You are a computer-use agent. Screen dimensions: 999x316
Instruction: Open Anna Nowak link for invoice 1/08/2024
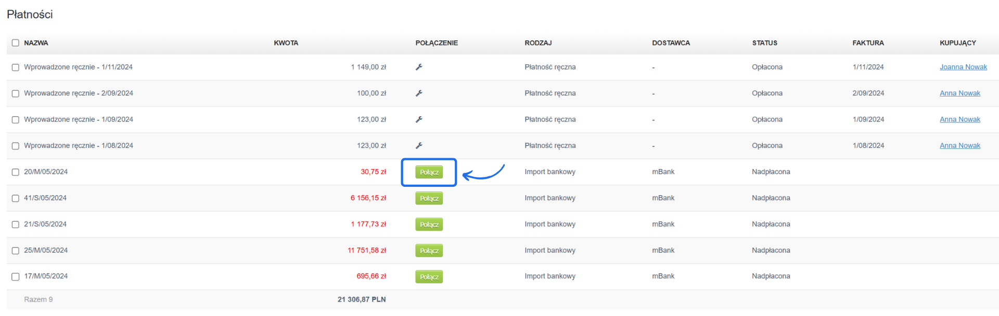[x=959, y=146]
